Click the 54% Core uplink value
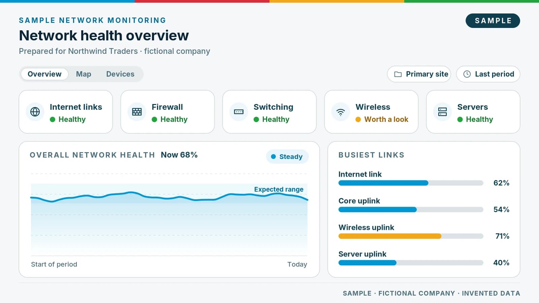The image size is (539, 303). click(501, 209)
